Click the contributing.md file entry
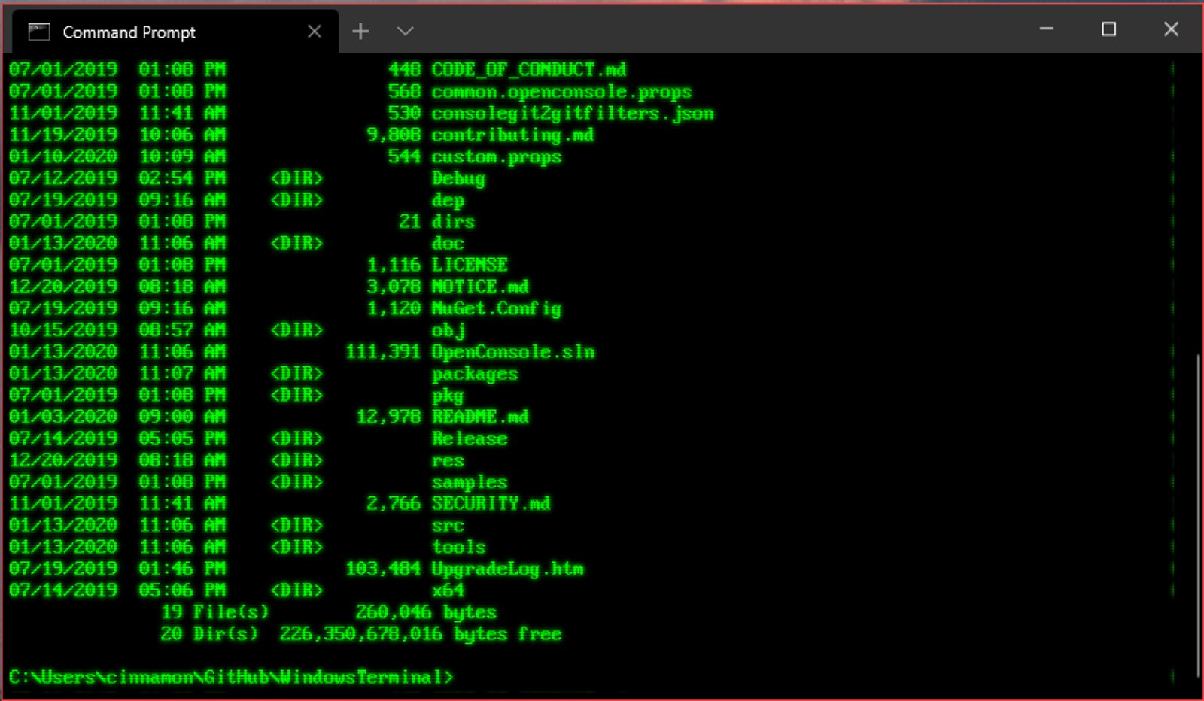1204x701 pixels. [512, 135]
